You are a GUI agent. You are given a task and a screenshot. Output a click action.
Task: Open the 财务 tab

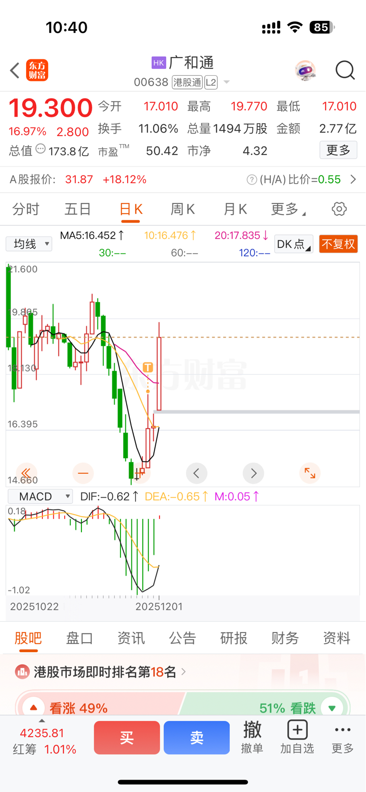coord(285,638)
